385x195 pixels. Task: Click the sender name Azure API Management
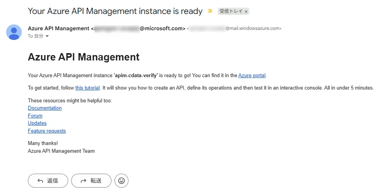tap(59, 29)
